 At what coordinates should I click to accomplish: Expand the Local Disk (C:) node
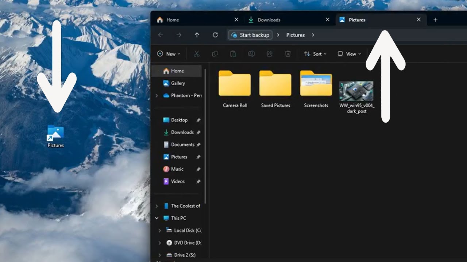pos(159,230)
